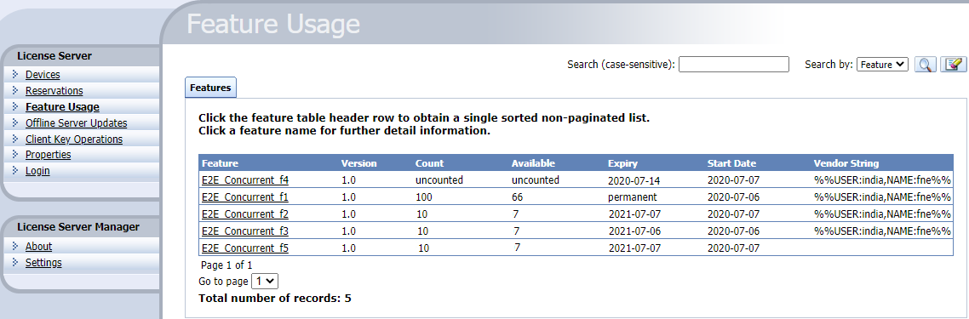The height and width of the screenshot is (319, 969).
Task: Click the Count value 100
Action: (x=424, y=197)
